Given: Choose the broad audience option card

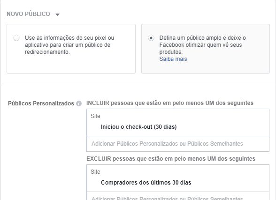Looking at the screenshot, I should tap(206, 49).
